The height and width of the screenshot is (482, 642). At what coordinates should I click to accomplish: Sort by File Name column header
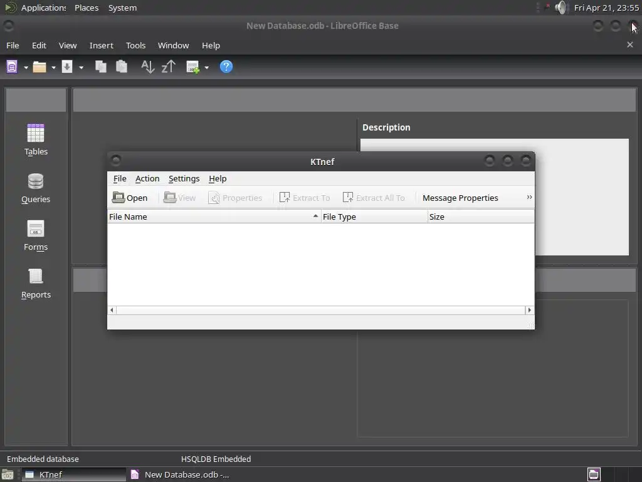214,217
